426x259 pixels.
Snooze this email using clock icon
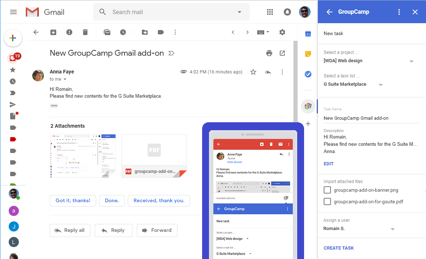(x=123, y=32)
